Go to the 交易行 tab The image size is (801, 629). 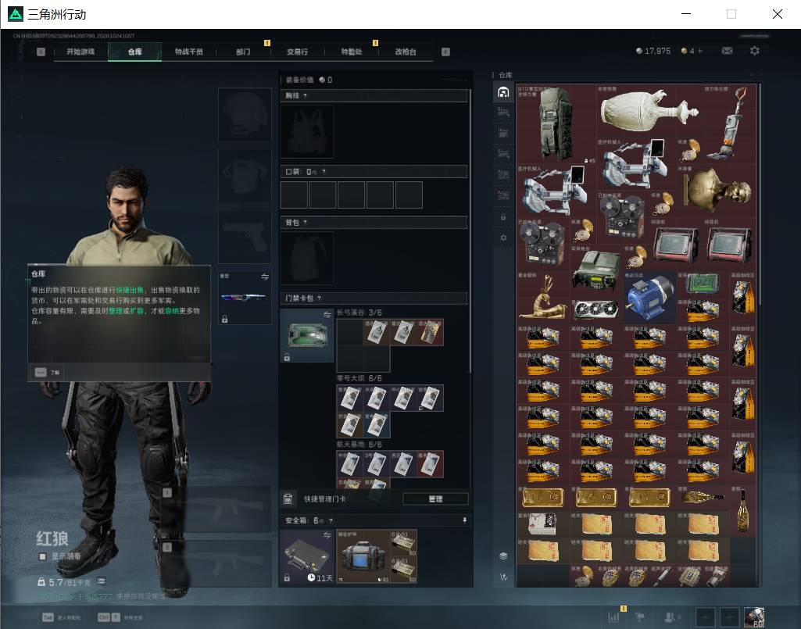click(x=297, y=52)
